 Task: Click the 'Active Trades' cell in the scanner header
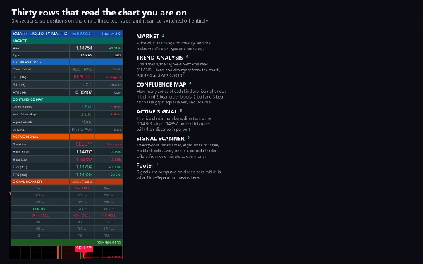pos(82,182)
